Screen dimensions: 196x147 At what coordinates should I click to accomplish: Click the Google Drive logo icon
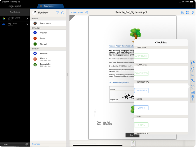(x=4, y=18)
